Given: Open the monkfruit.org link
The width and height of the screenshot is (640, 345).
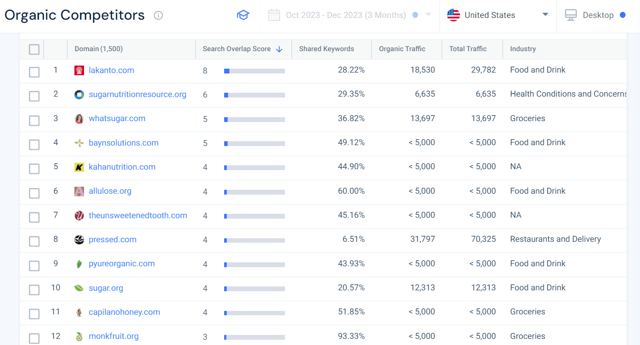Looking at the screenshot, I should (x=114, y=336).
